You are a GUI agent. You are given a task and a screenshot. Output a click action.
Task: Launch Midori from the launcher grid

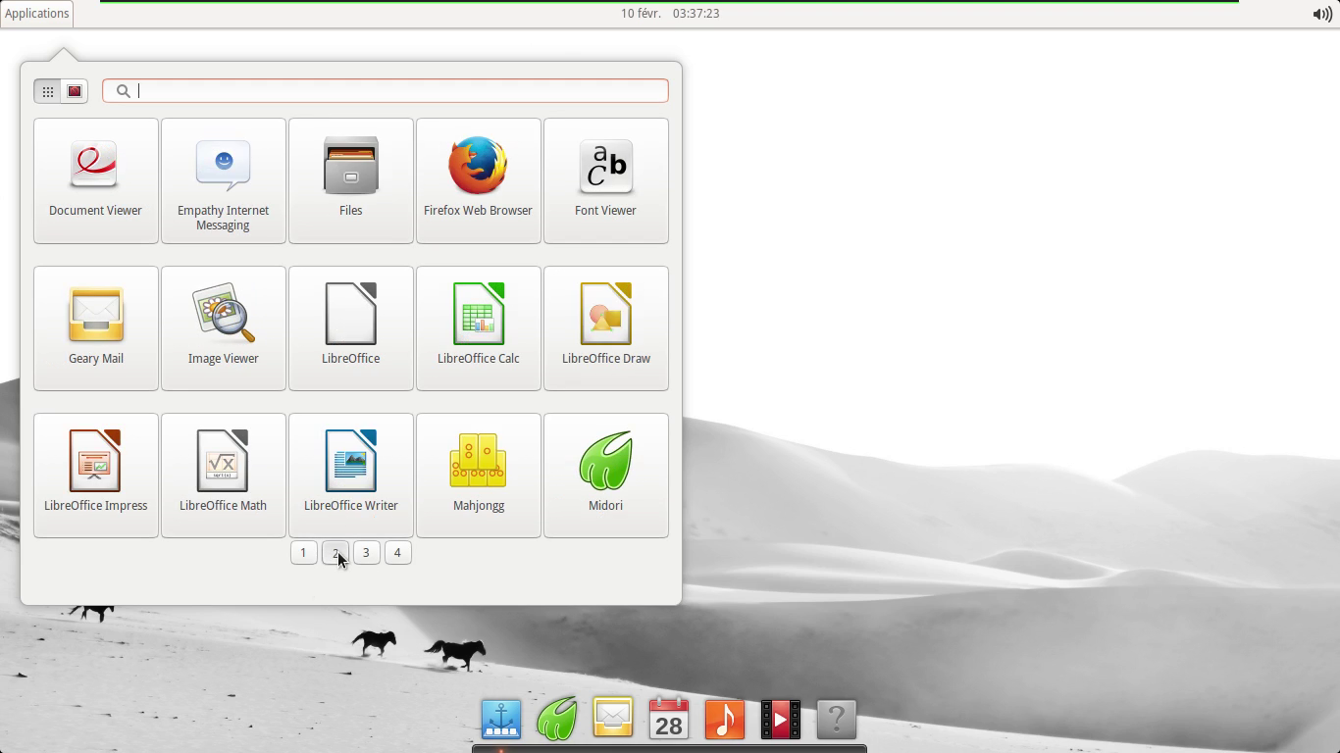606,476
